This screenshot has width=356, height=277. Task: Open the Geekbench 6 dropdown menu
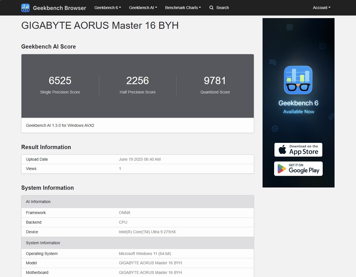[108, 8]
